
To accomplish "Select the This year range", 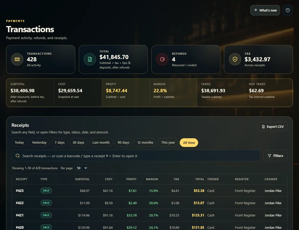I will [168, 142].
